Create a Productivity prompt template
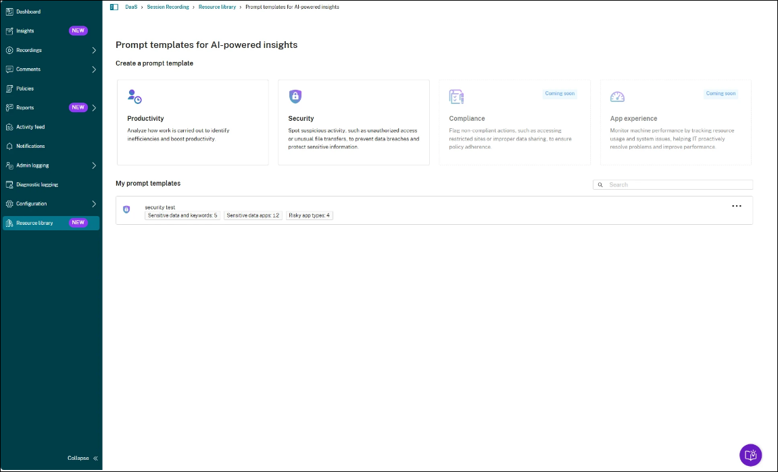778x472 pixels. click(x=193, y=122)
